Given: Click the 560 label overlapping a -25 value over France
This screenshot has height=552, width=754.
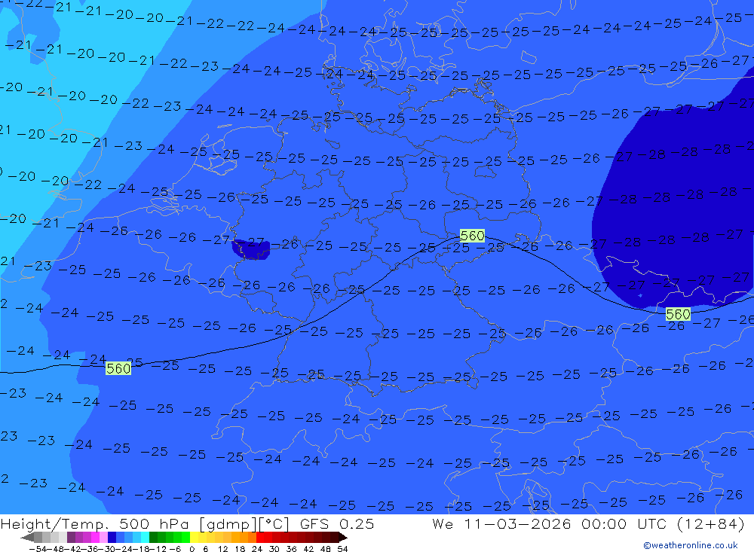Looking at the screenshot, I should click(x=118, y=368).
